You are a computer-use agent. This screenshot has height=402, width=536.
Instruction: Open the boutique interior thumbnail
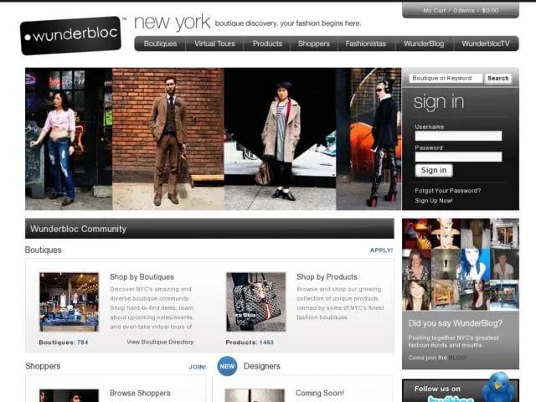(69, 301)
